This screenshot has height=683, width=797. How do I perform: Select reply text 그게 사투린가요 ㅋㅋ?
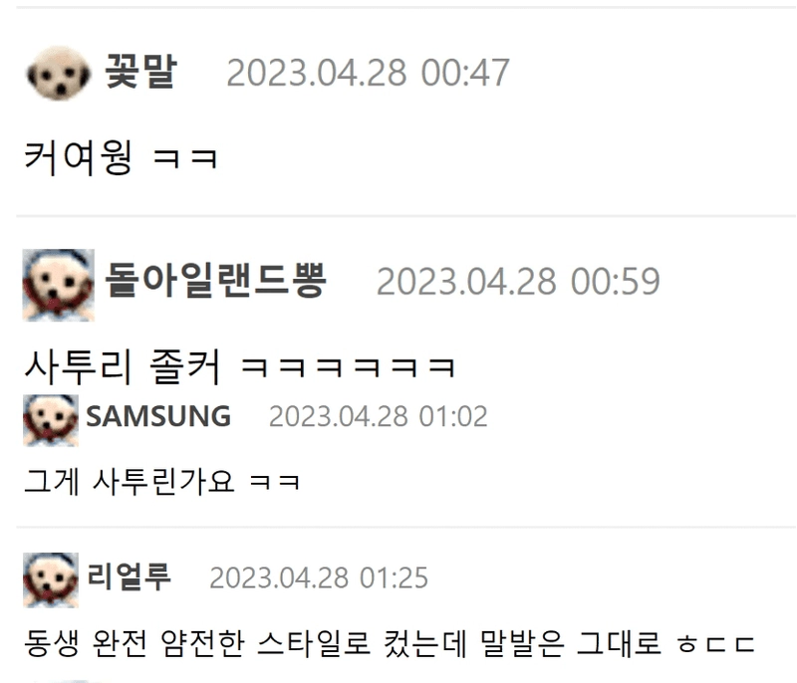pos(162,482)
